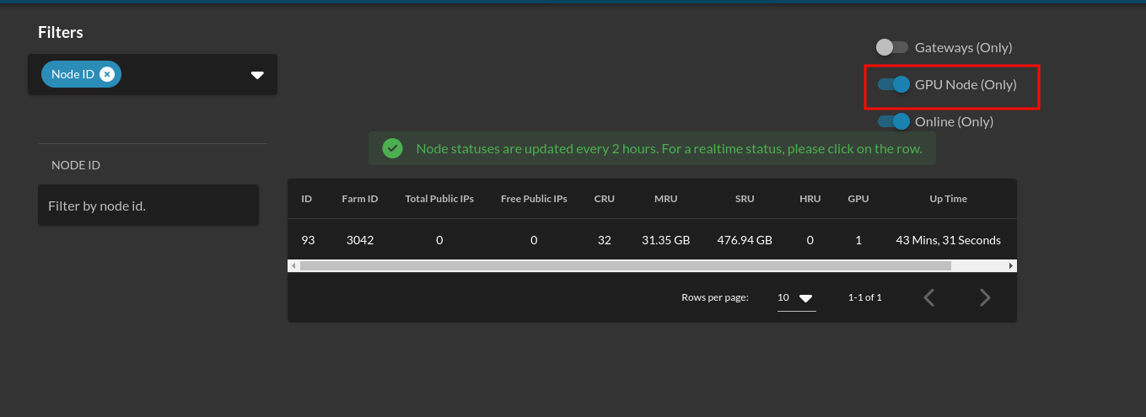Sort by Total Public IPs column

pos(439,199)
